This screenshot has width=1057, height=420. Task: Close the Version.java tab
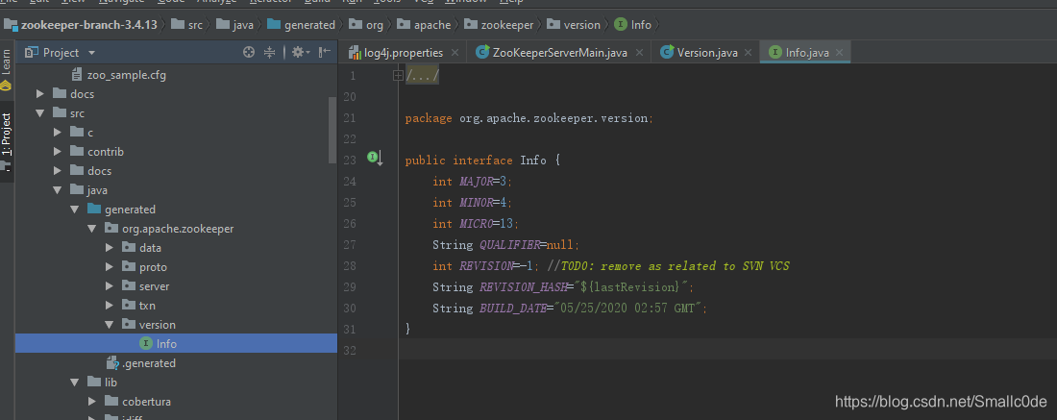749,53
